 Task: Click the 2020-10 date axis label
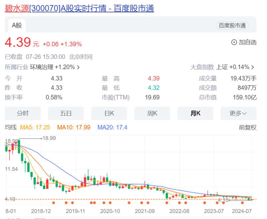tap(110, 211)
